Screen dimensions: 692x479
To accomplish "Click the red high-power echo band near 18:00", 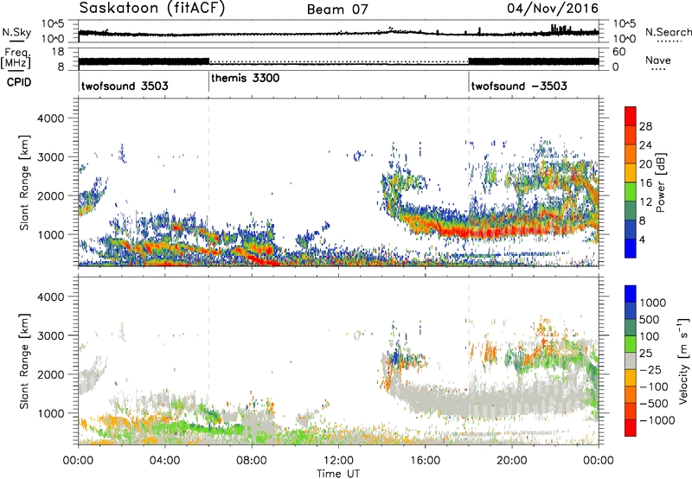I will tap(469, 231).
